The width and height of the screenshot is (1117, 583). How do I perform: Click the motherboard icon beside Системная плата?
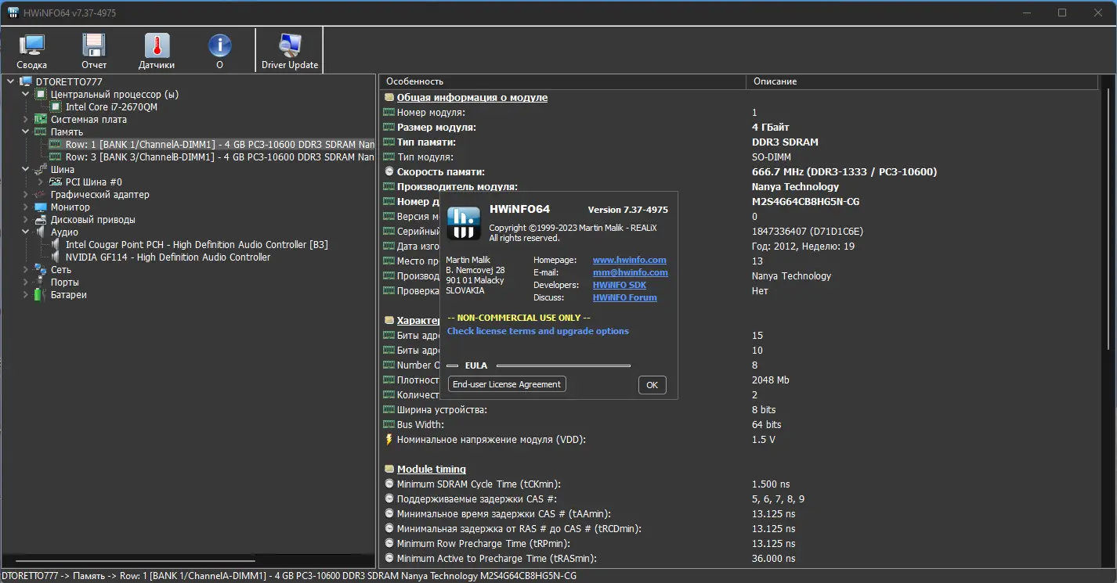tap(41, 119)
